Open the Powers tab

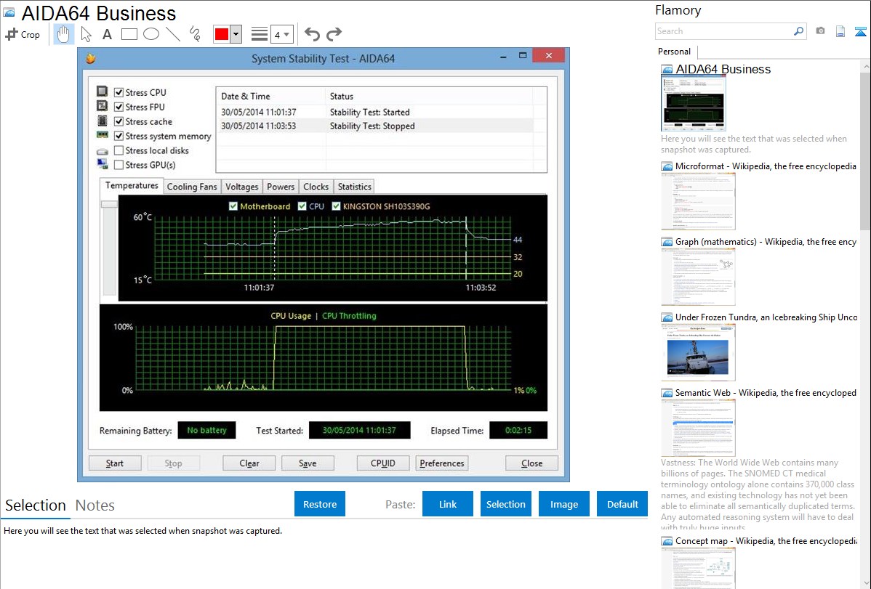(x=281, y=187)
